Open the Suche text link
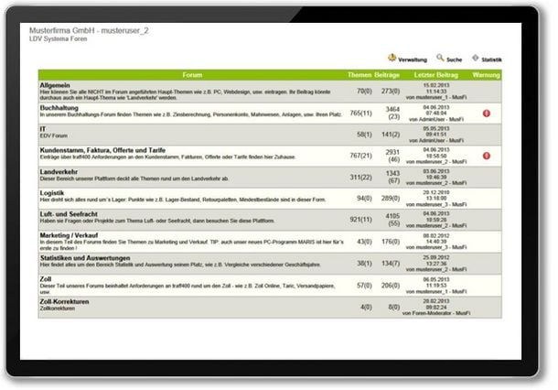This screenshot has width=558, height=390. point(455,58)
